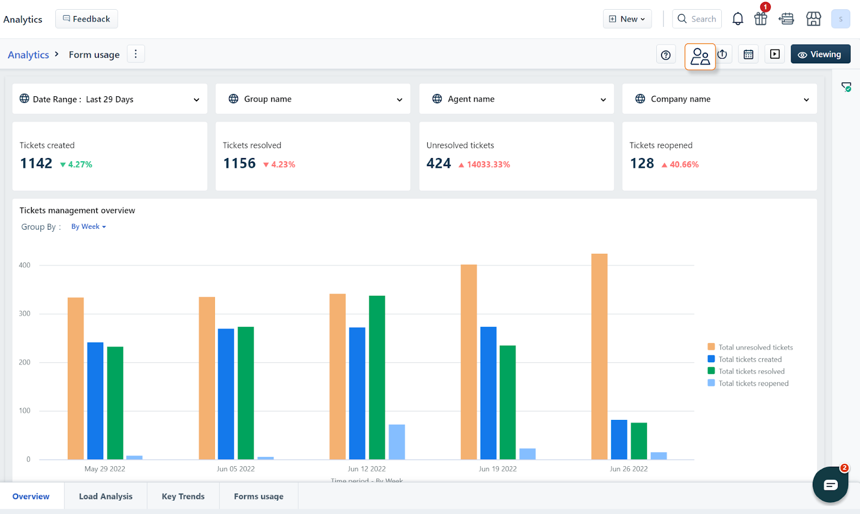Click the Feedback button
This screenshot has width=860, height=514.
coord(87,19)
